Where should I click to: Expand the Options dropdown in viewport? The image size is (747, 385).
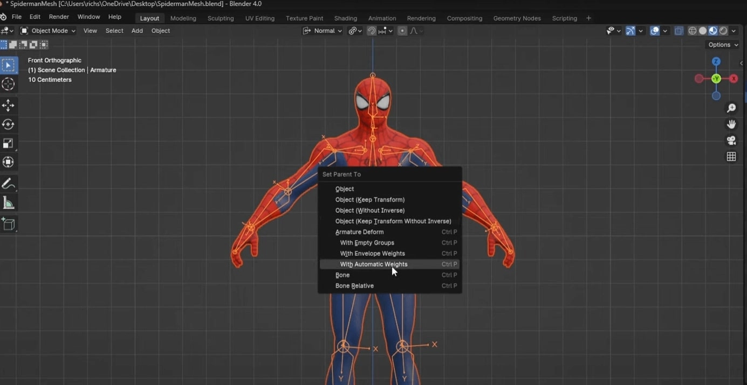tap(722, 45)
